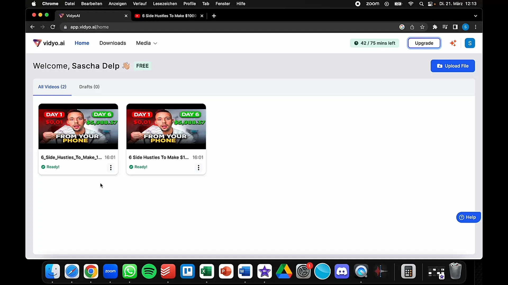Click the Spotify icon in macOS dock
The width and height of the screenshot is (508, 285).
tap(149, 271)
